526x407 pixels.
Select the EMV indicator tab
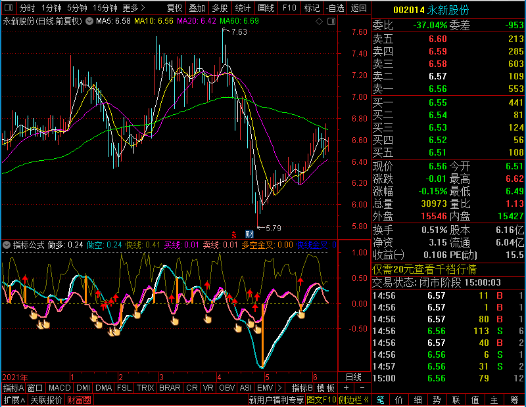tap(265, 388)
